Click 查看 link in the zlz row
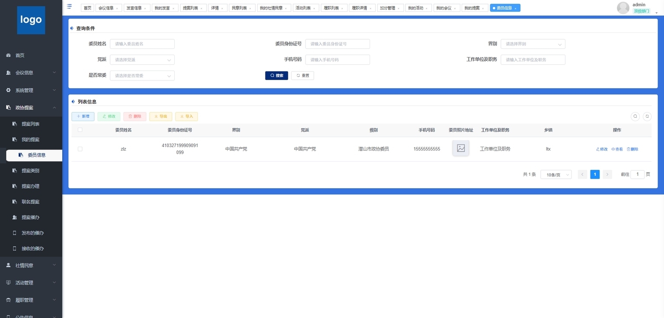664x318 pixels. [617, 149]
